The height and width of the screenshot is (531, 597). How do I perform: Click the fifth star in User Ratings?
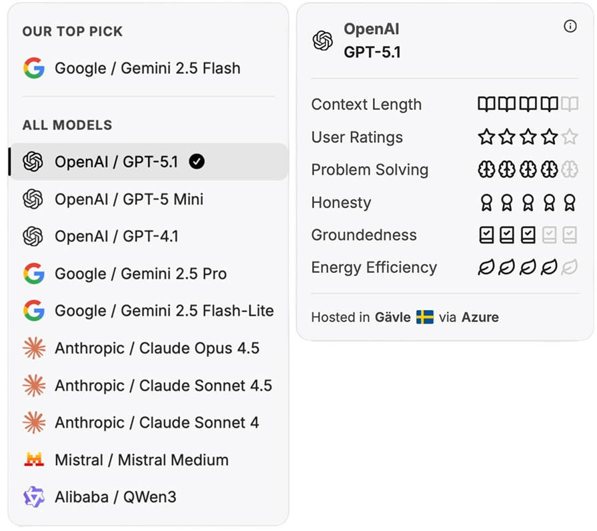click(569, 137)
